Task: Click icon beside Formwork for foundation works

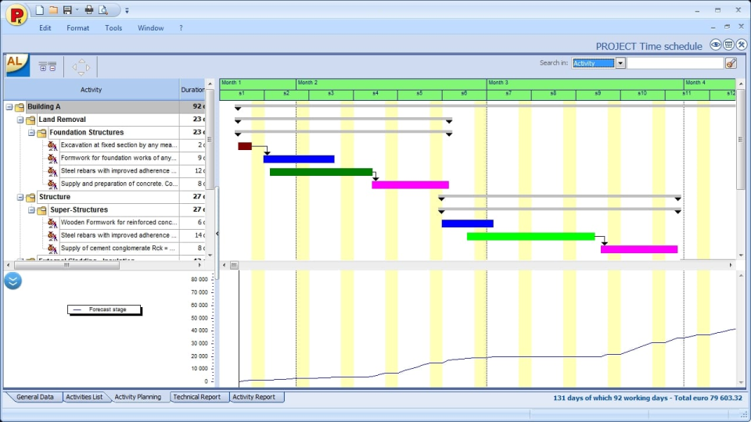Action: click(x=52, y=158)
